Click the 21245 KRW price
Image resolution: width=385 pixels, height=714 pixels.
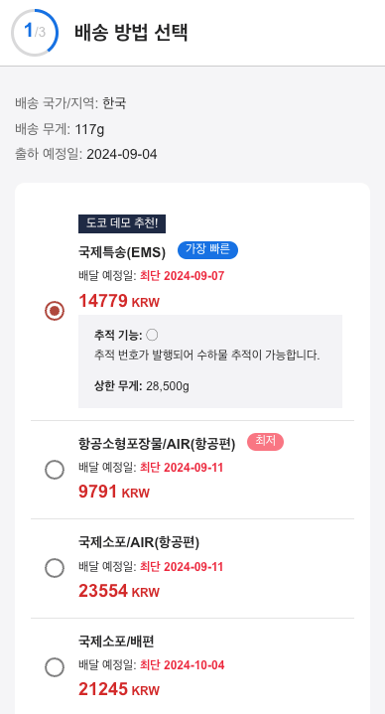119,689
